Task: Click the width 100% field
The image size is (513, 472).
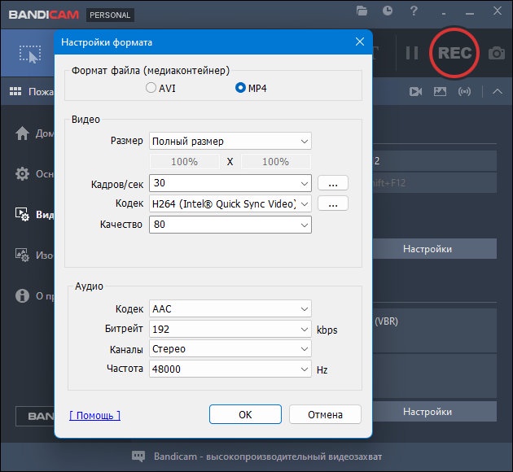Action: pos(185,162)
